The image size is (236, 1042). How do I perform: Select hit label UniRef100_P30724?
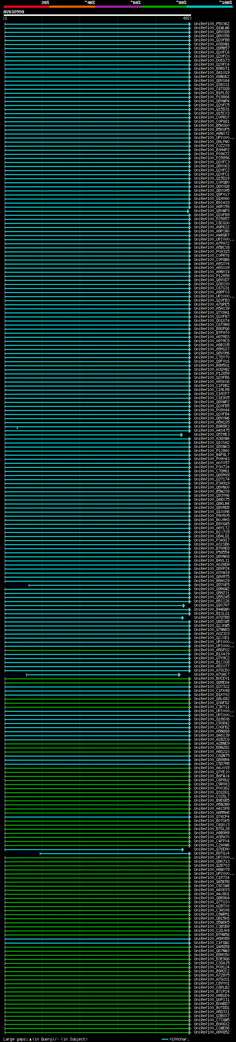pos(212,467)
